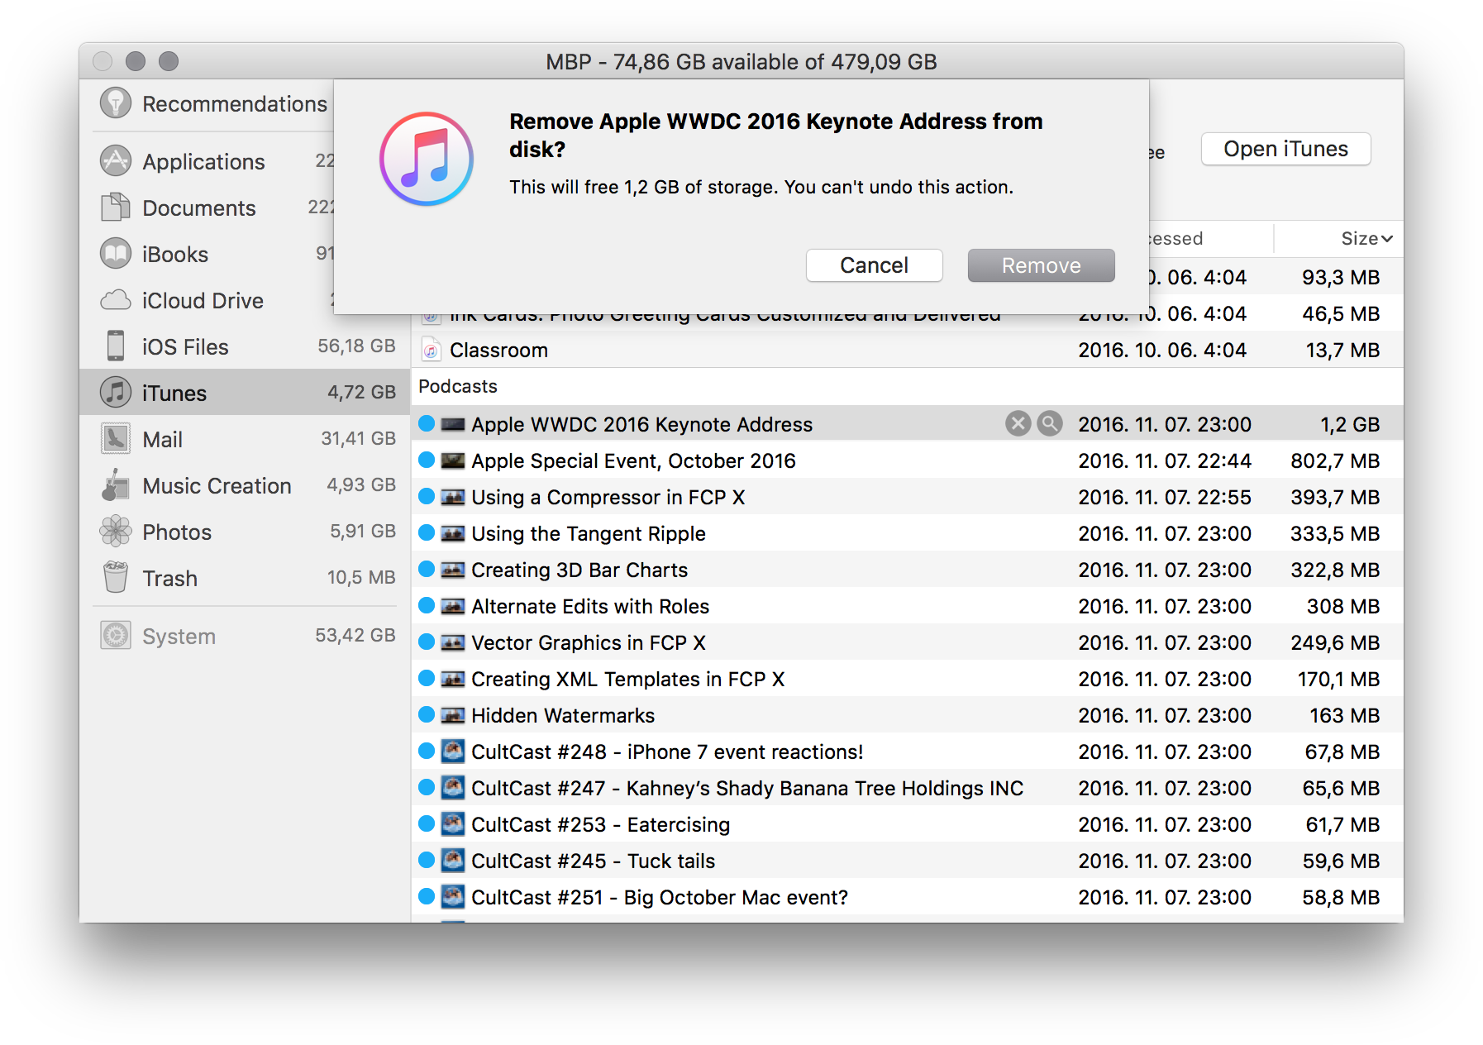
Task: Delete WWDC 2016 Keynote using the X icon
Action: [x=1018, y=424]
